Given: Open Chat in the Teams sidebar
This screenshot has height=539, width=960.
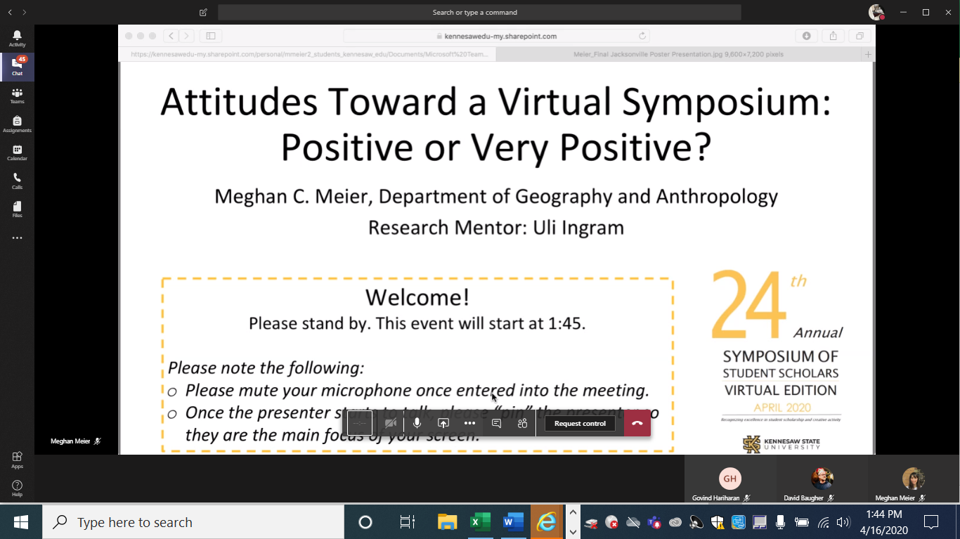Looking at the screenshot, I should 17,67.
